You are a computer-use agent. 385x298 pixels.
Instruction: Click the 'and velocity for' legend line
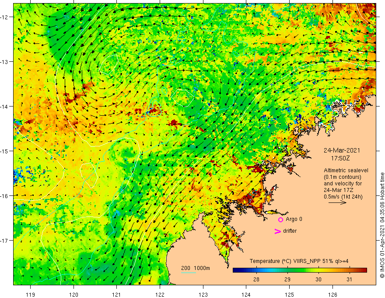343,184
